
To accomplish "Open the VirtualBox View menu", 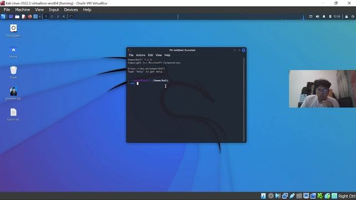I will [39, 10].
